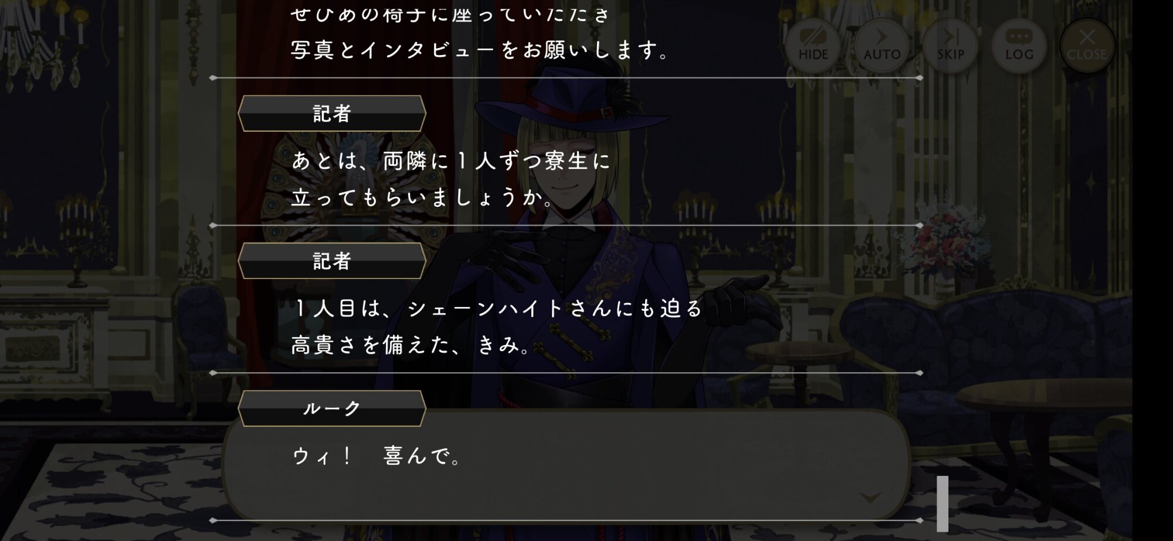Tap the down chevron in dialogue box
Image resolution: width=1173 pixels, height=541 pixels.
pos(870,498)
